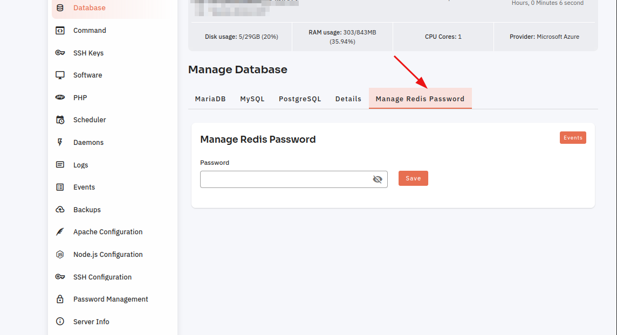617x335 pixels.
Task: Click the Apache Configuration feather icon
Action: tap(60, 232)
